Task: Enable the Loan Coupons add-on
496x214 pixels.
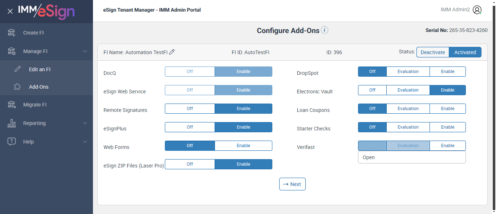Action: click(x=447, y=109)
